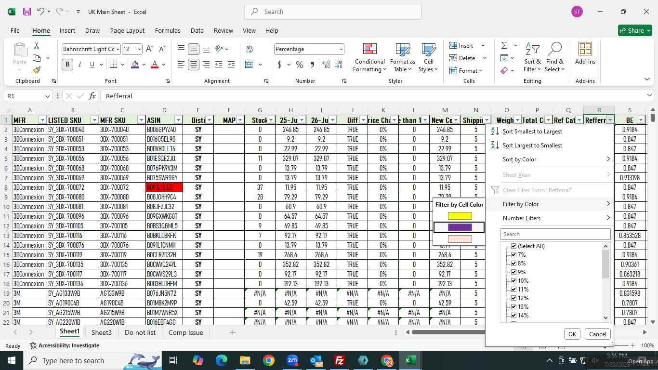This screenshot has width=658, height=370.
Task: Expand the formula bar
Action: (x=650, y=96)
